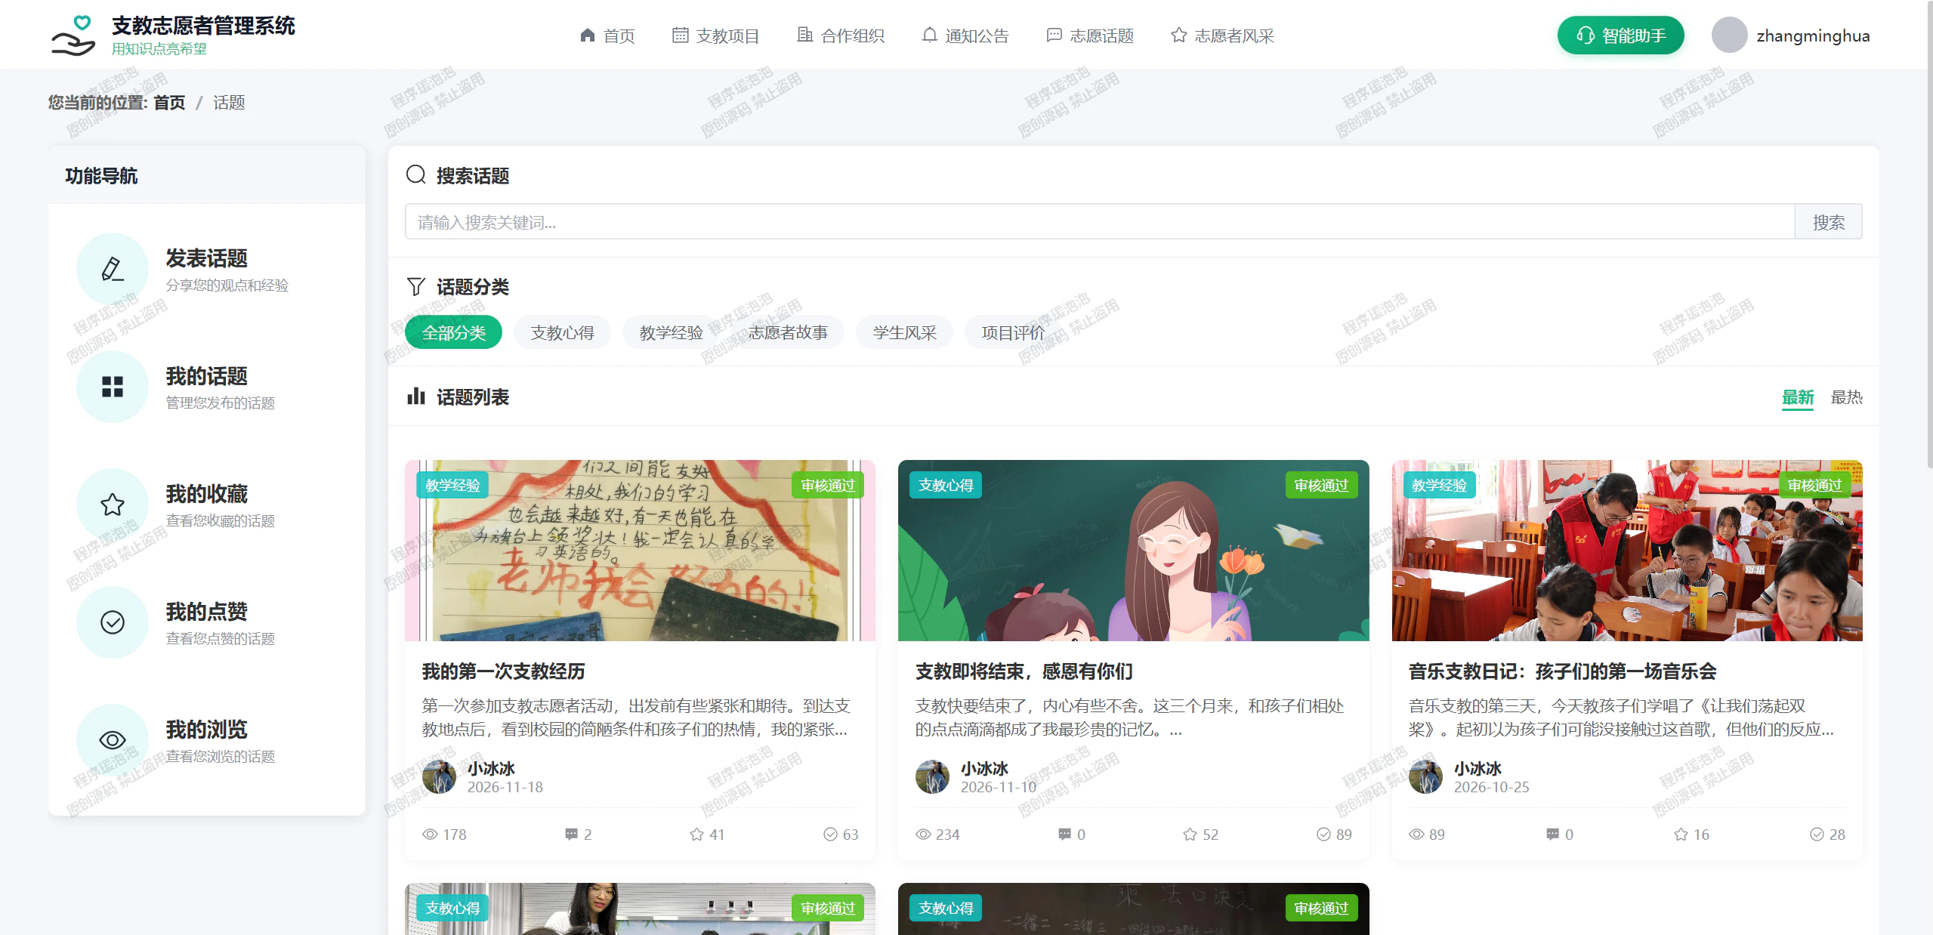Open the classroom photo cover image
This screenshot has width=1933, height=935.
[1627, 551]
